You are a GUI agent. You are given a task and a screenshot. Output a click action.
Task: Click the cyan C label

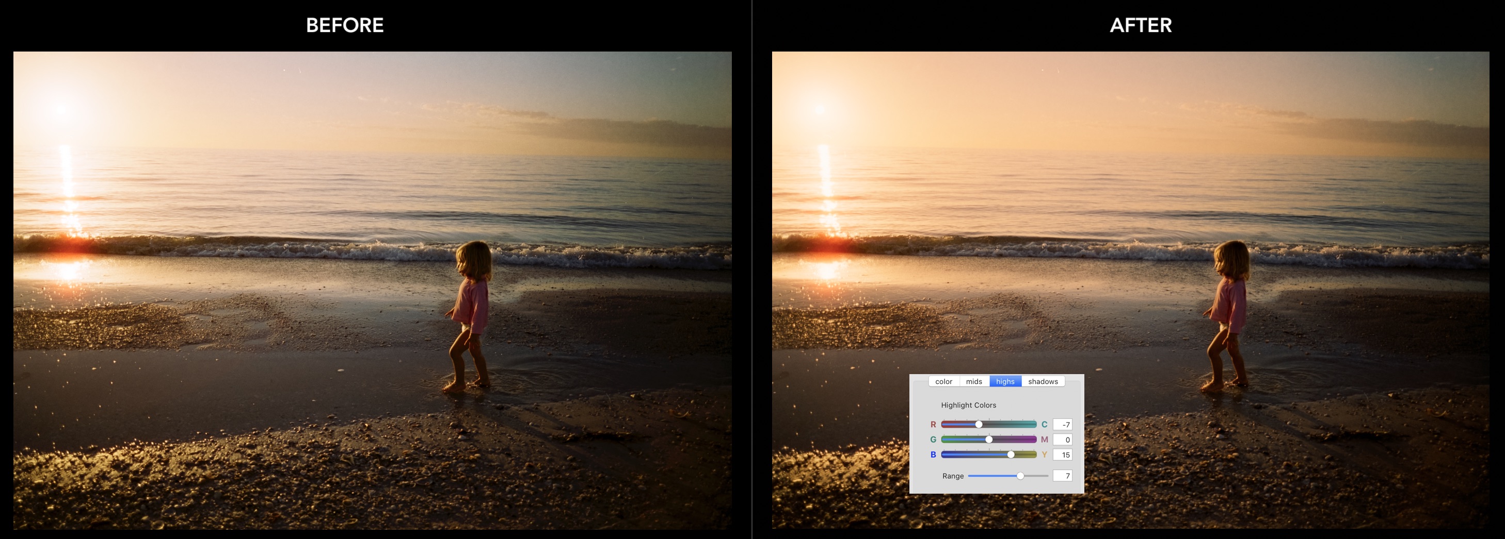1044,425
